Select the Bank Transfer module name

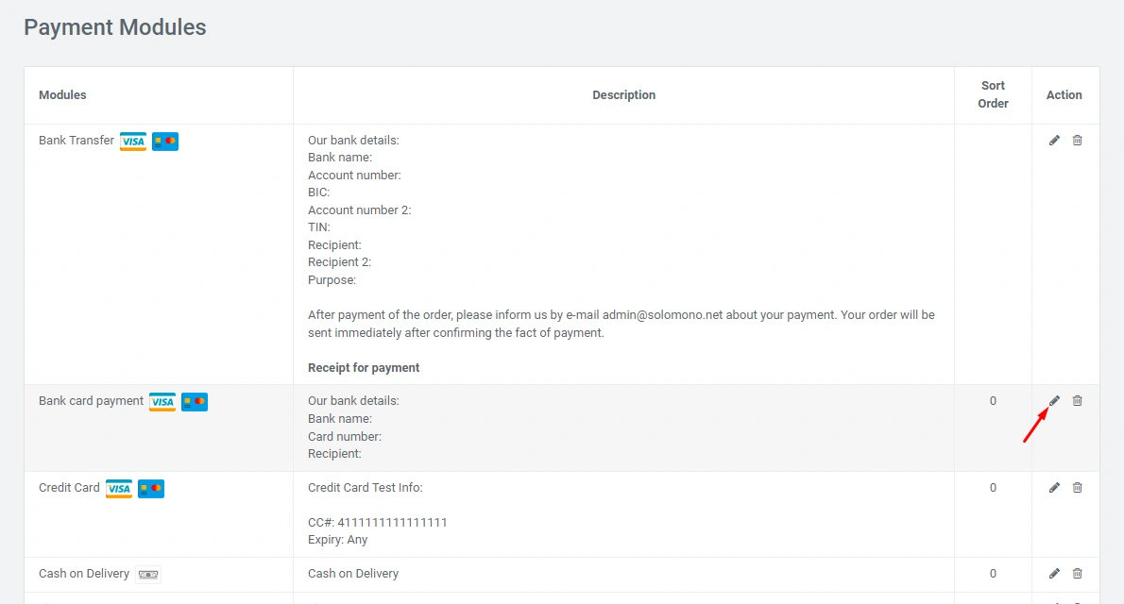click(77, 141)
